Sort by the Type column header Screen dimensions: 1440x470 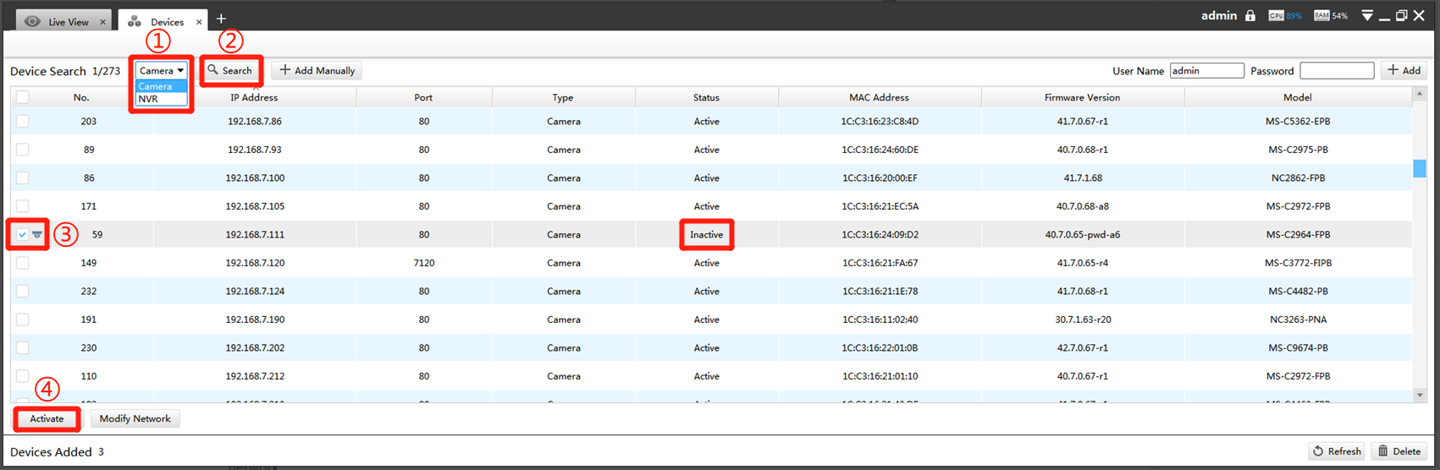(563, 97)
